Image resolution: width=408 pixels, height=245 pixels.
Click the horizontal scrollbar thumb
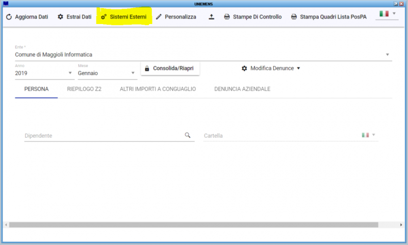tap(194, 225)
